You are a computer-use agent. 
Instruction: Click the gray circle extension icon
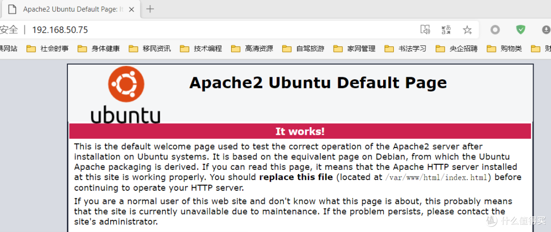pyautogui.click(x=495, y=30)
